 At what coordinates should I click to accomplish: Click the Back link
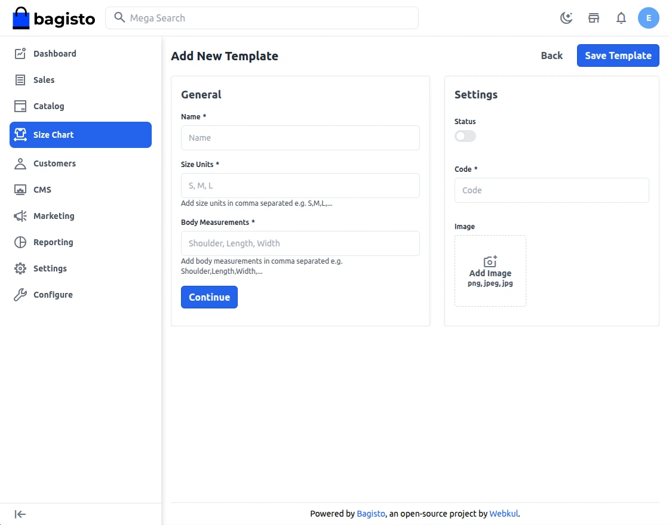(x=552, y=55)
